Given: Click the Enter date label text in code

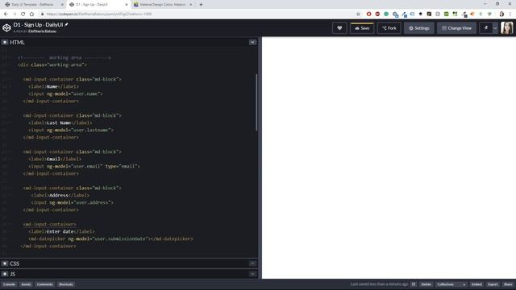Looking at the screenshot, I should (x=60, y=231).
